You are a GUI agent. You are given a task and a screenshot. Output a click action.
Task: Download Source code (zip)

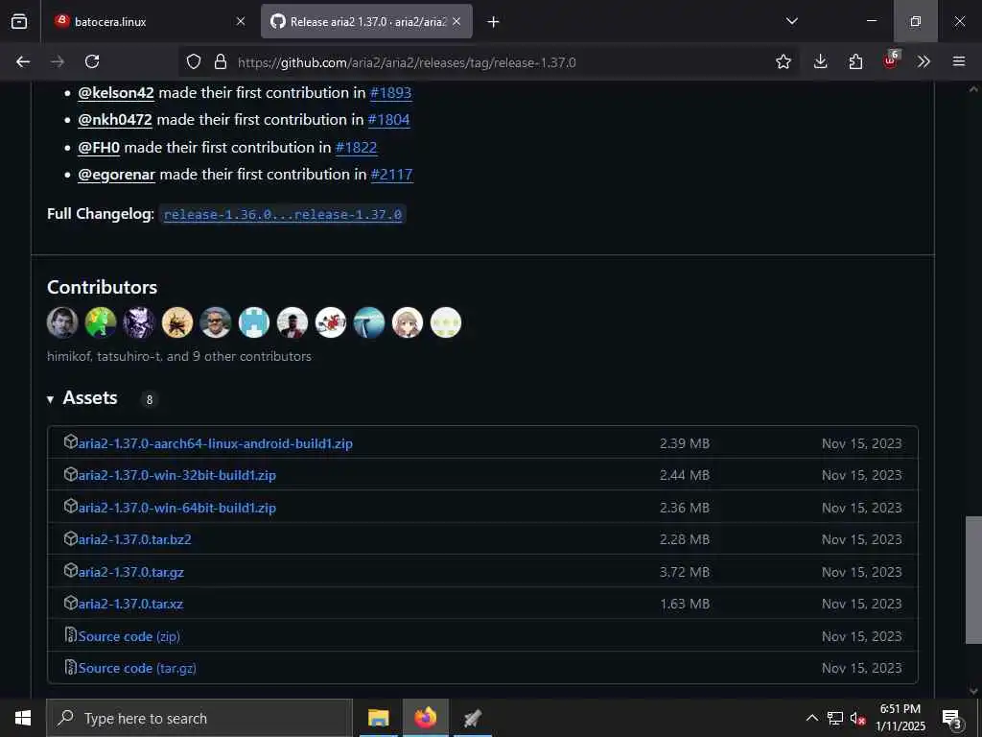[129, 637]
